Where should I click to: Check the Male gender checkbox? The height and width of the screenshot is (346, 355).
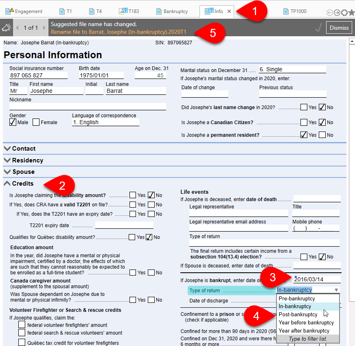pos(13,122)
